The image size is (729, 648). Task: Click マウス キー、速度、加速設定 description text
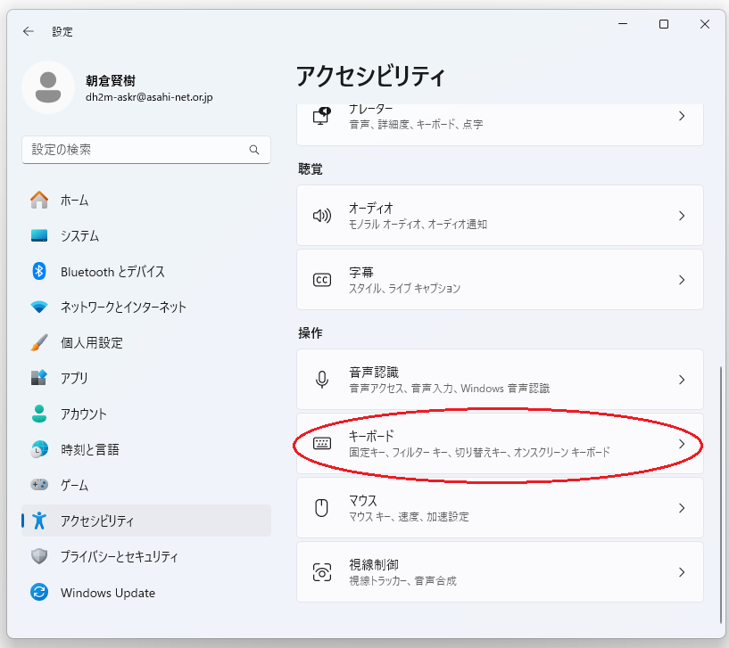[410, 516]
